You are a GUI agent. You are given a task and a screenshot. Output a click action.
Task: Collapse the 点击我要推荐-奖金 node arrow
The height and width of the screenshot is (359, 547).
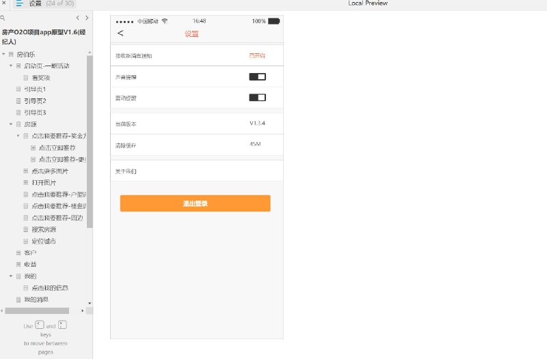[18, 136]
